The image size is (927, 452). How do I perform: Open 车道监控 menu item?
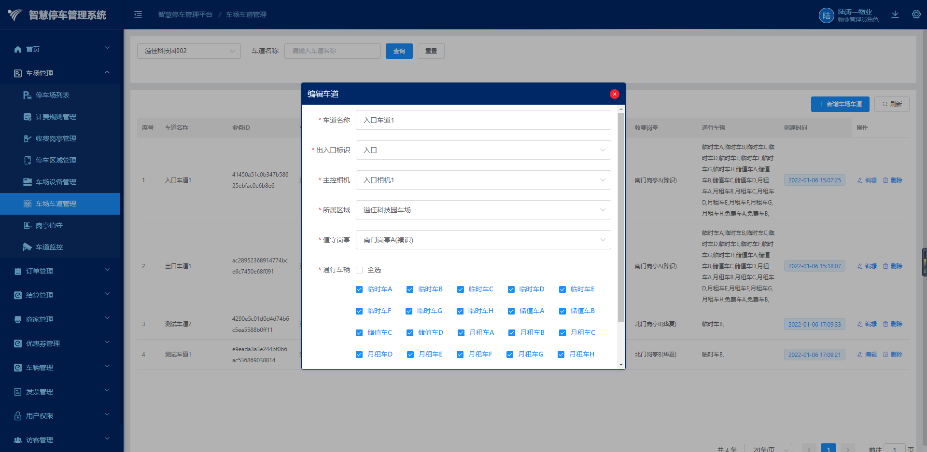point(60,247)
